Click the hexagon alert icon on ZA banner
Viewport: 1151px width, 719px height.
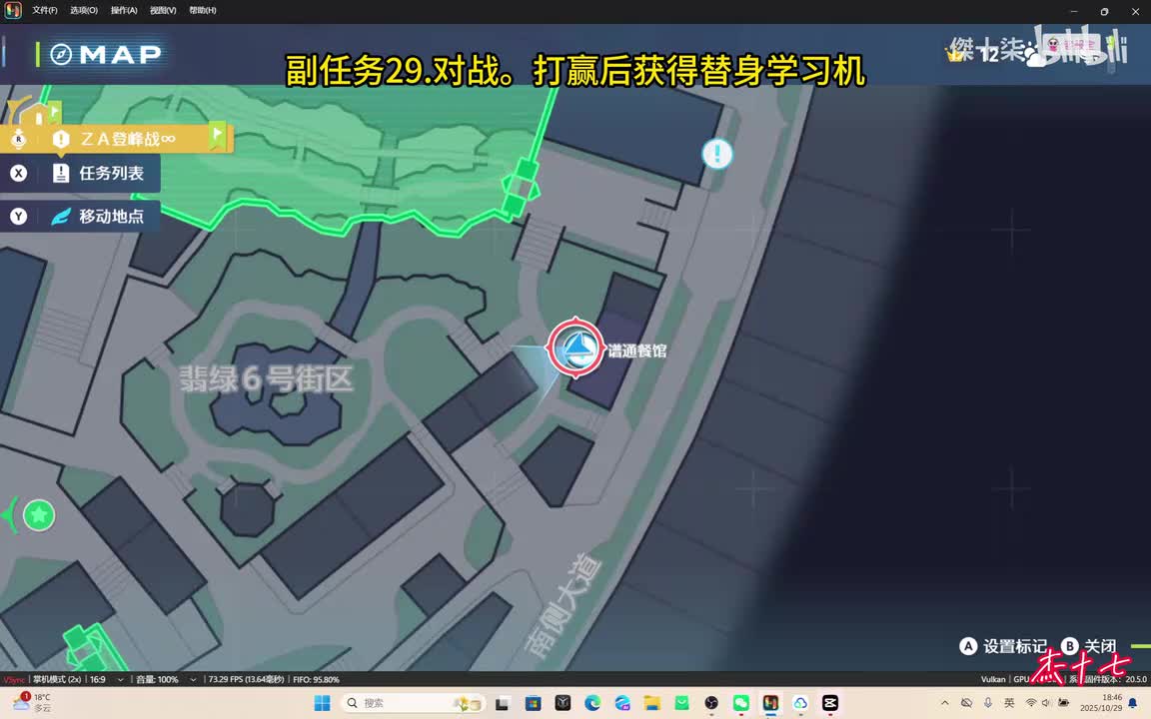click(x=61, y=139)
